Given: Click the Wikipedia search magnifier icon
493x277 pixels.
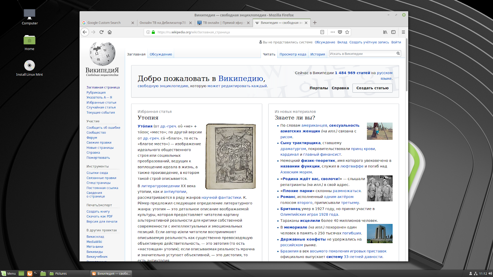Looking at the screenshot, I should click(398, 54).
